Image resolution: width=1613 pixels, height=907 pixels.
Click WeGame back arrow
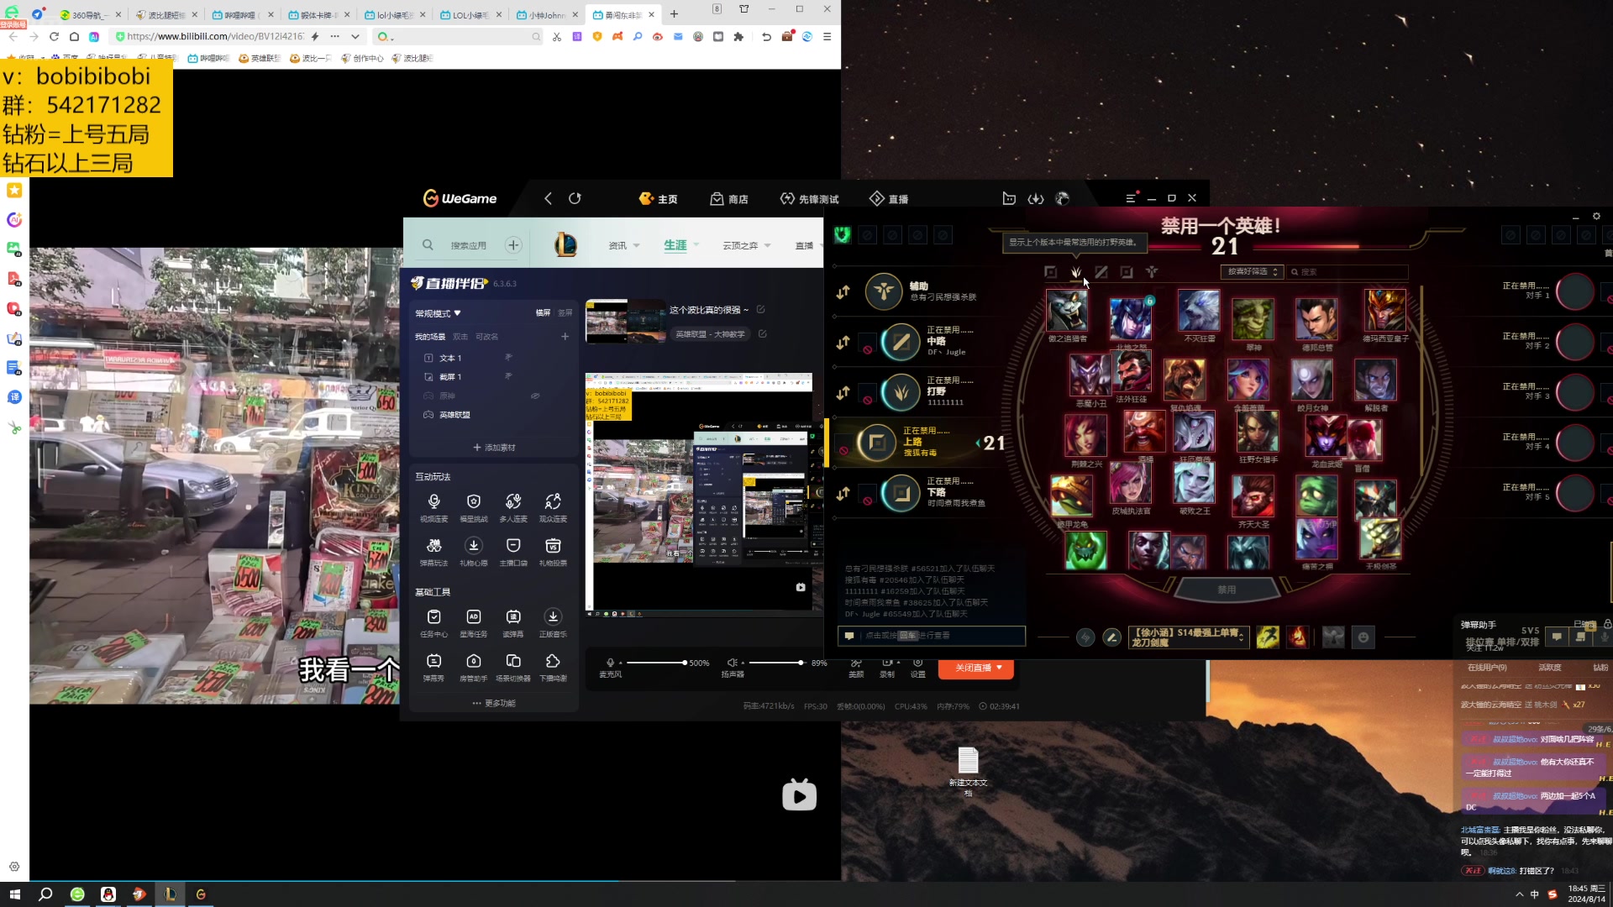[548, 198]
